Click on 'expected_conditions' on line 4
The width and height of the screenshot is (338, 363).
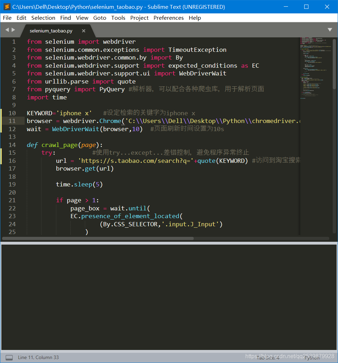point(203,66)
